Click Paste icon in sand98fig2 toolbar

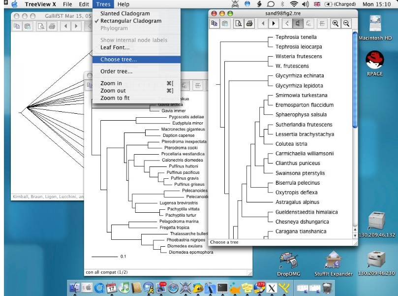pyautogui.click(x=225, y=24)
